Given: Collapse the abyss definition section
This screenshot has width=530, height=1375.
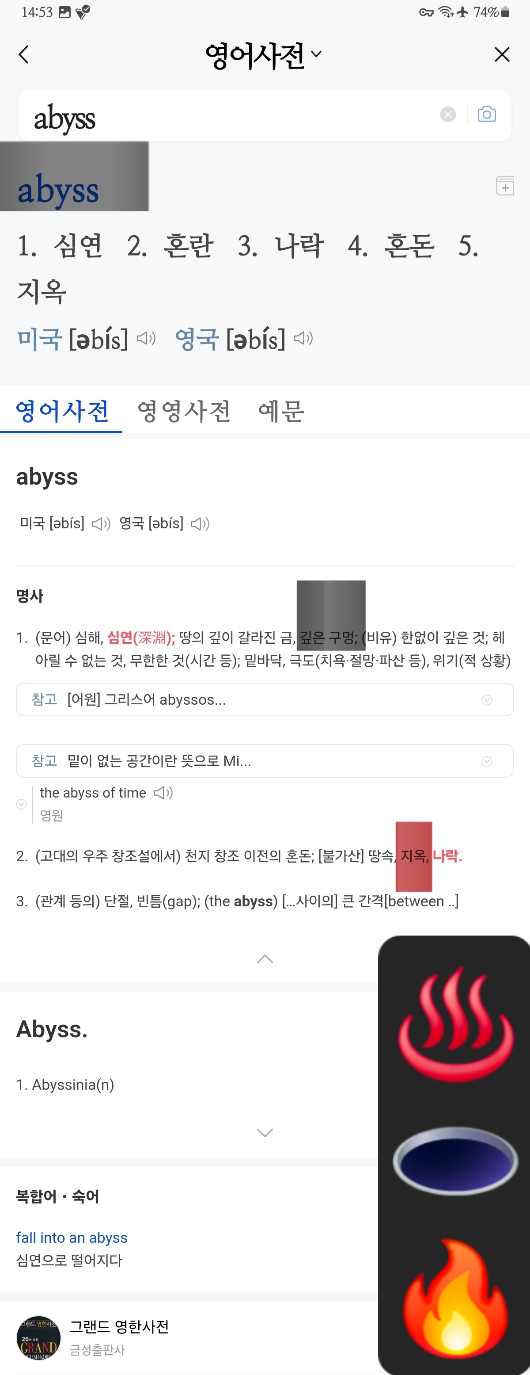Looking at the screenshot, I should (265, 959).
